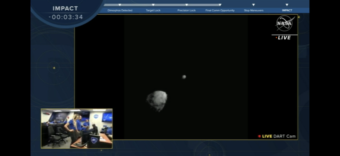Viewport: 340px width, 156px height.
Task: Click the Precision Lock timeline marker
Action: pos(187,5)
